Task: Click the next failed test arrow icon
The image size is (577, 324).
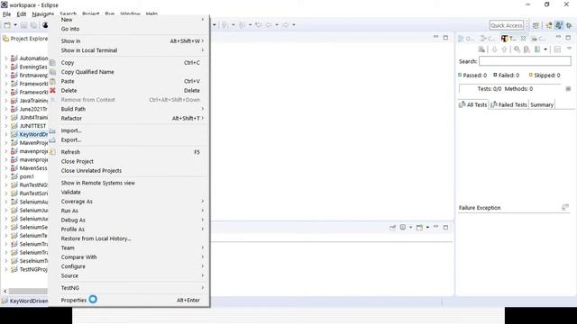Action: click(x=494, y=49)
